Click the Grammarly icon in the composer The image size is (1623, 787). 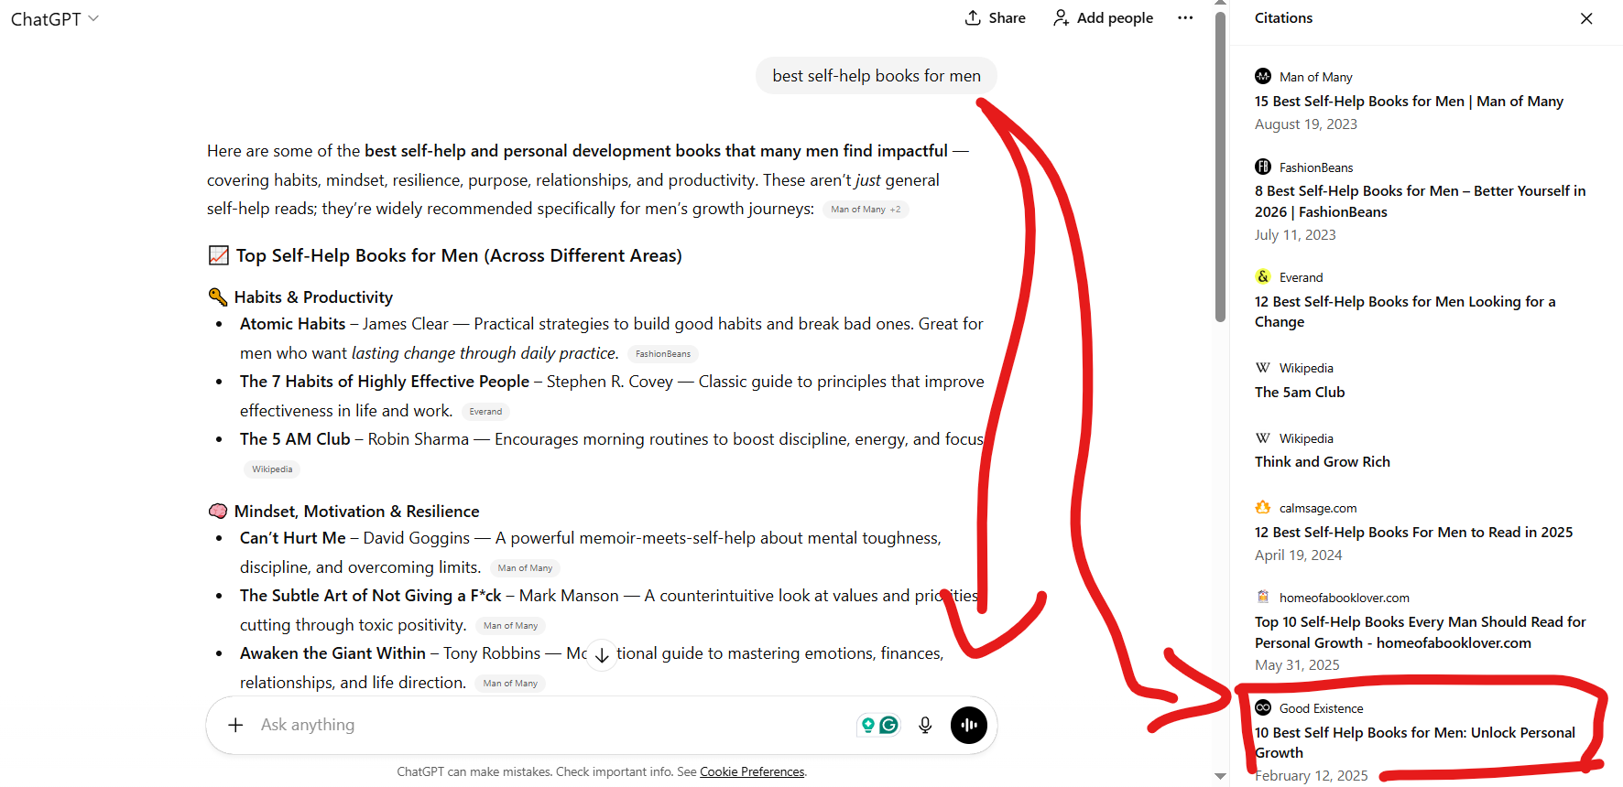(889, 725)
